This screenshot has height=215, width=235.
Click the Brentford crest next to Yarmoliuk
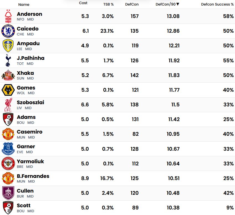(8, 163)
